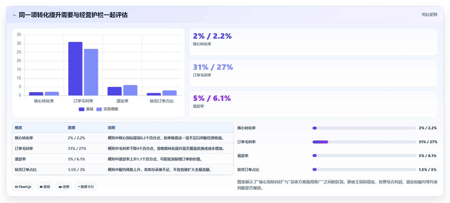
Task: Click the table note about 毛利率下降4个百分点
Action: (166, 148)
